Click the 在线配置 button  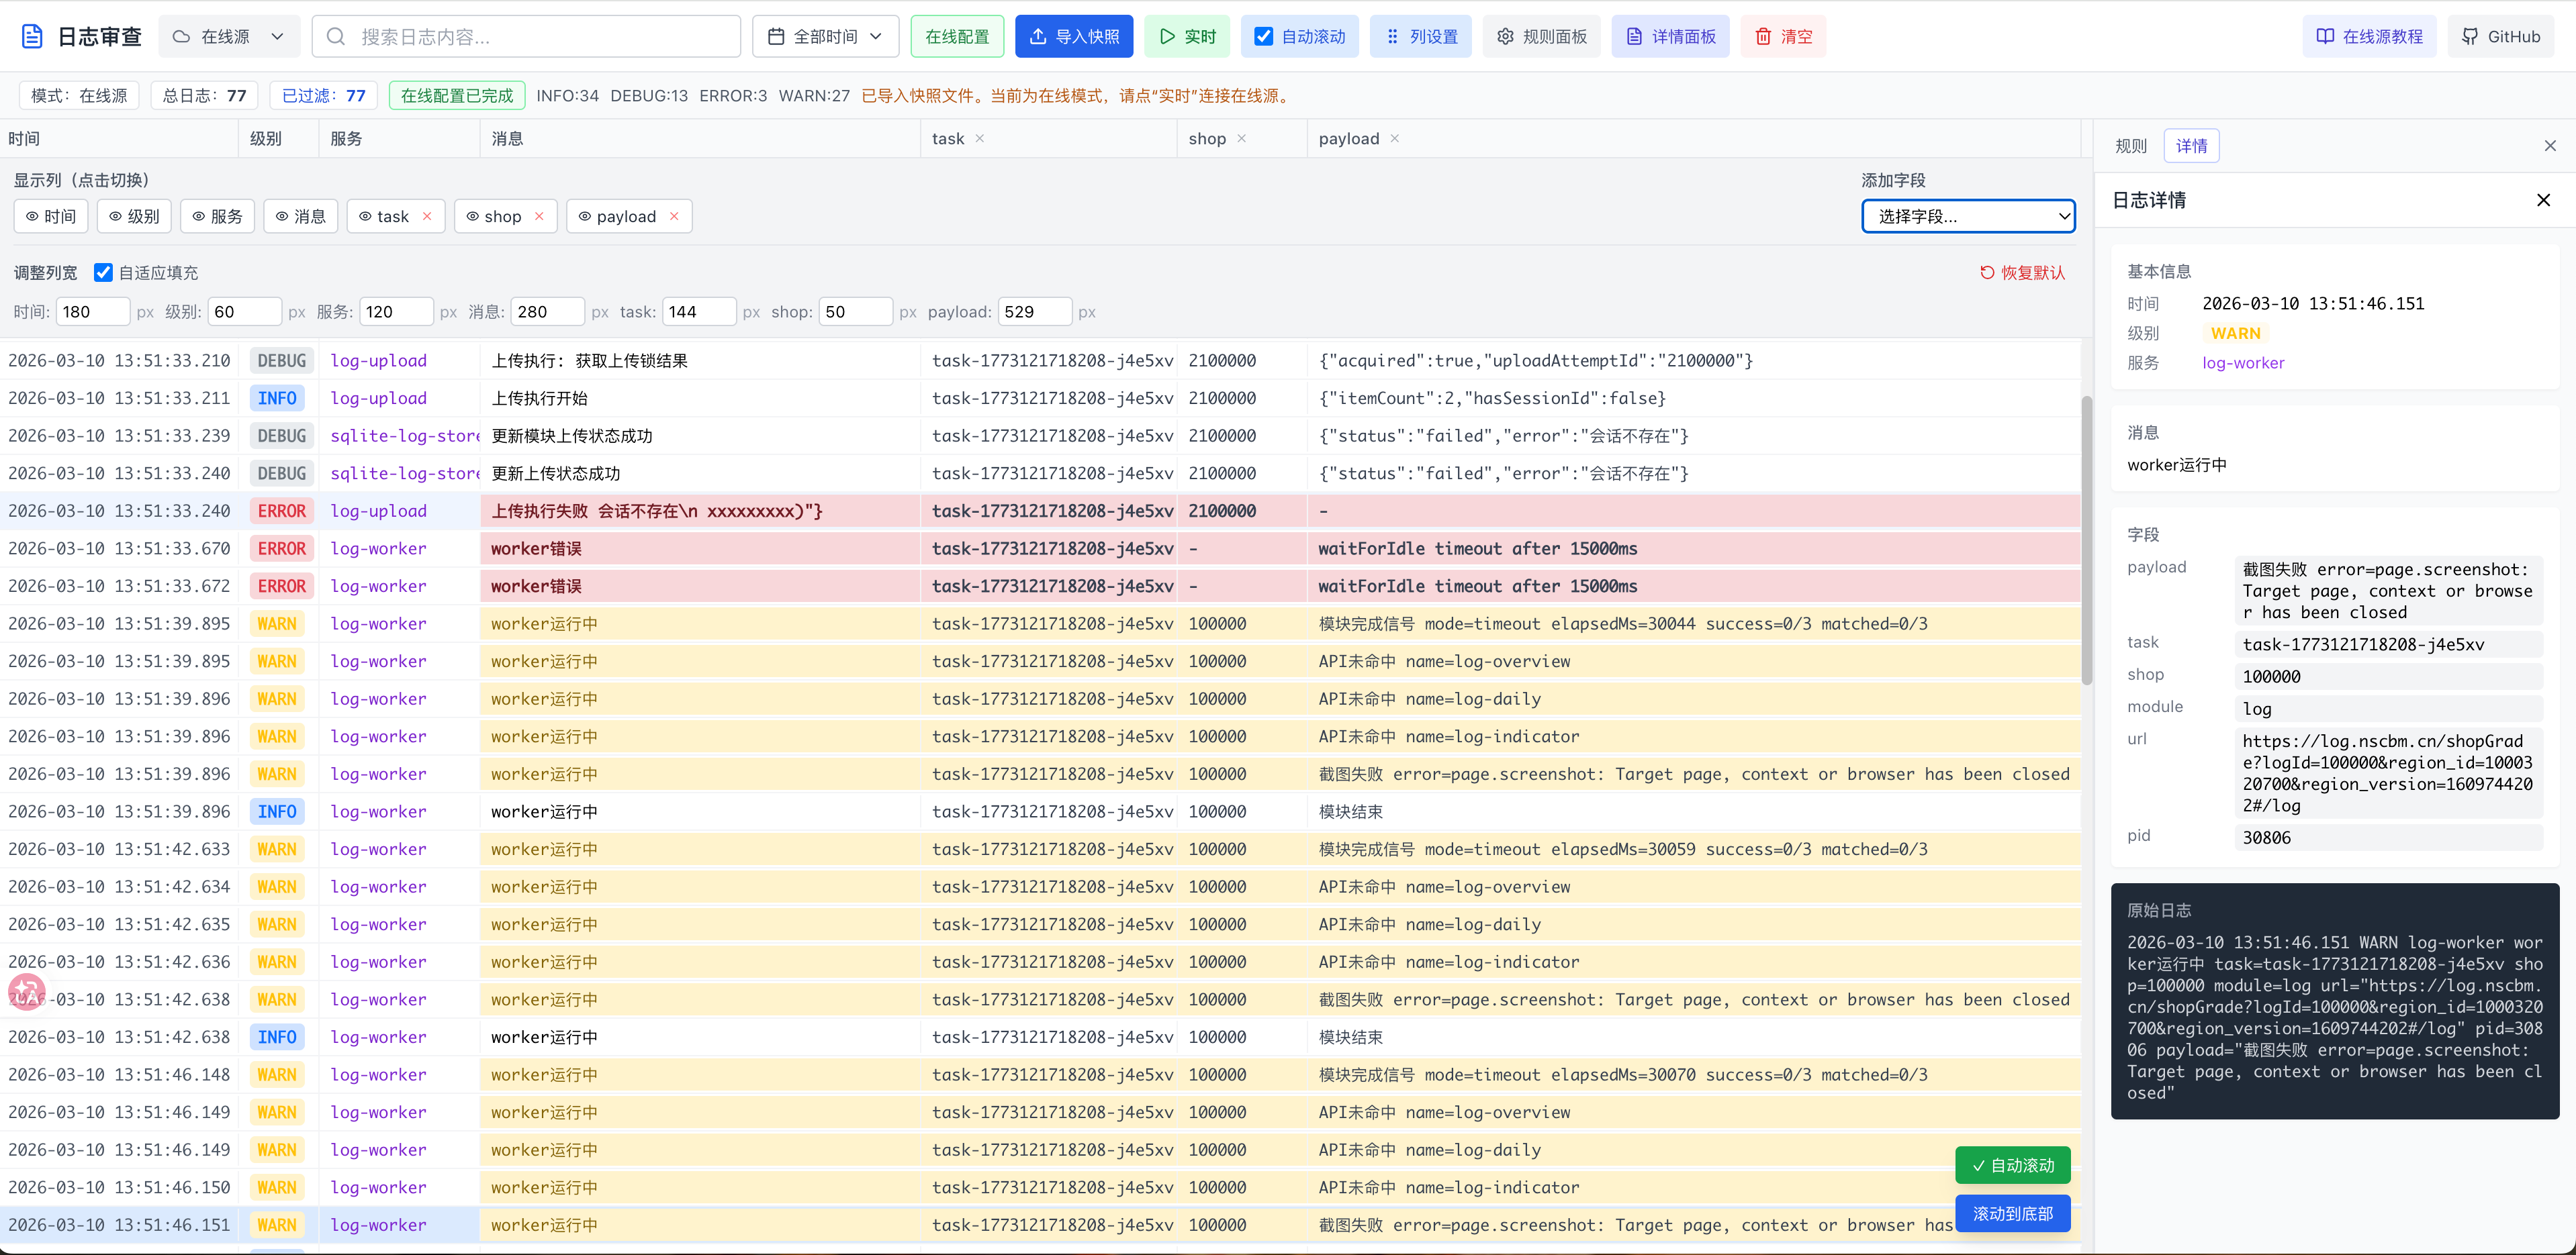(957, 37)
